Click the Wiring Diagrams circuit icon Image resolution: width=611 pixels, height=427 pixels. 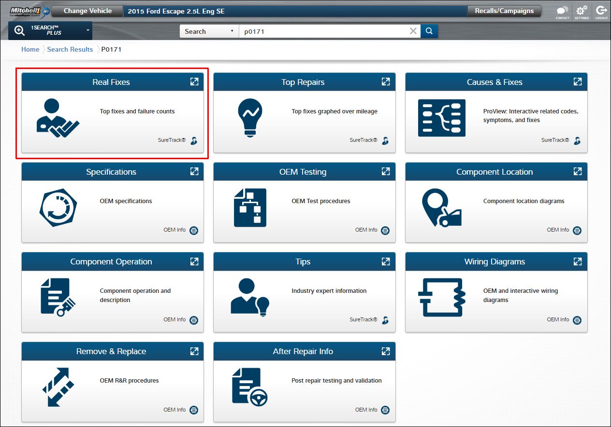(441, 297)
